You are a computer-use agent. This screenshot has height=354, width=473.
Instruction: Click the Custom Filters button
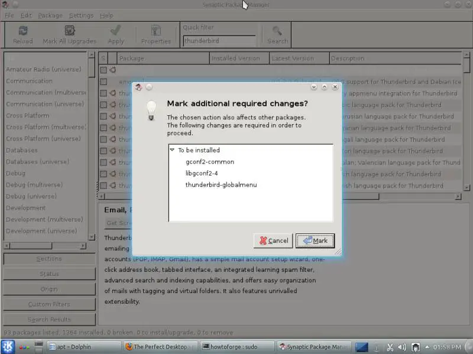coord(50,304)
